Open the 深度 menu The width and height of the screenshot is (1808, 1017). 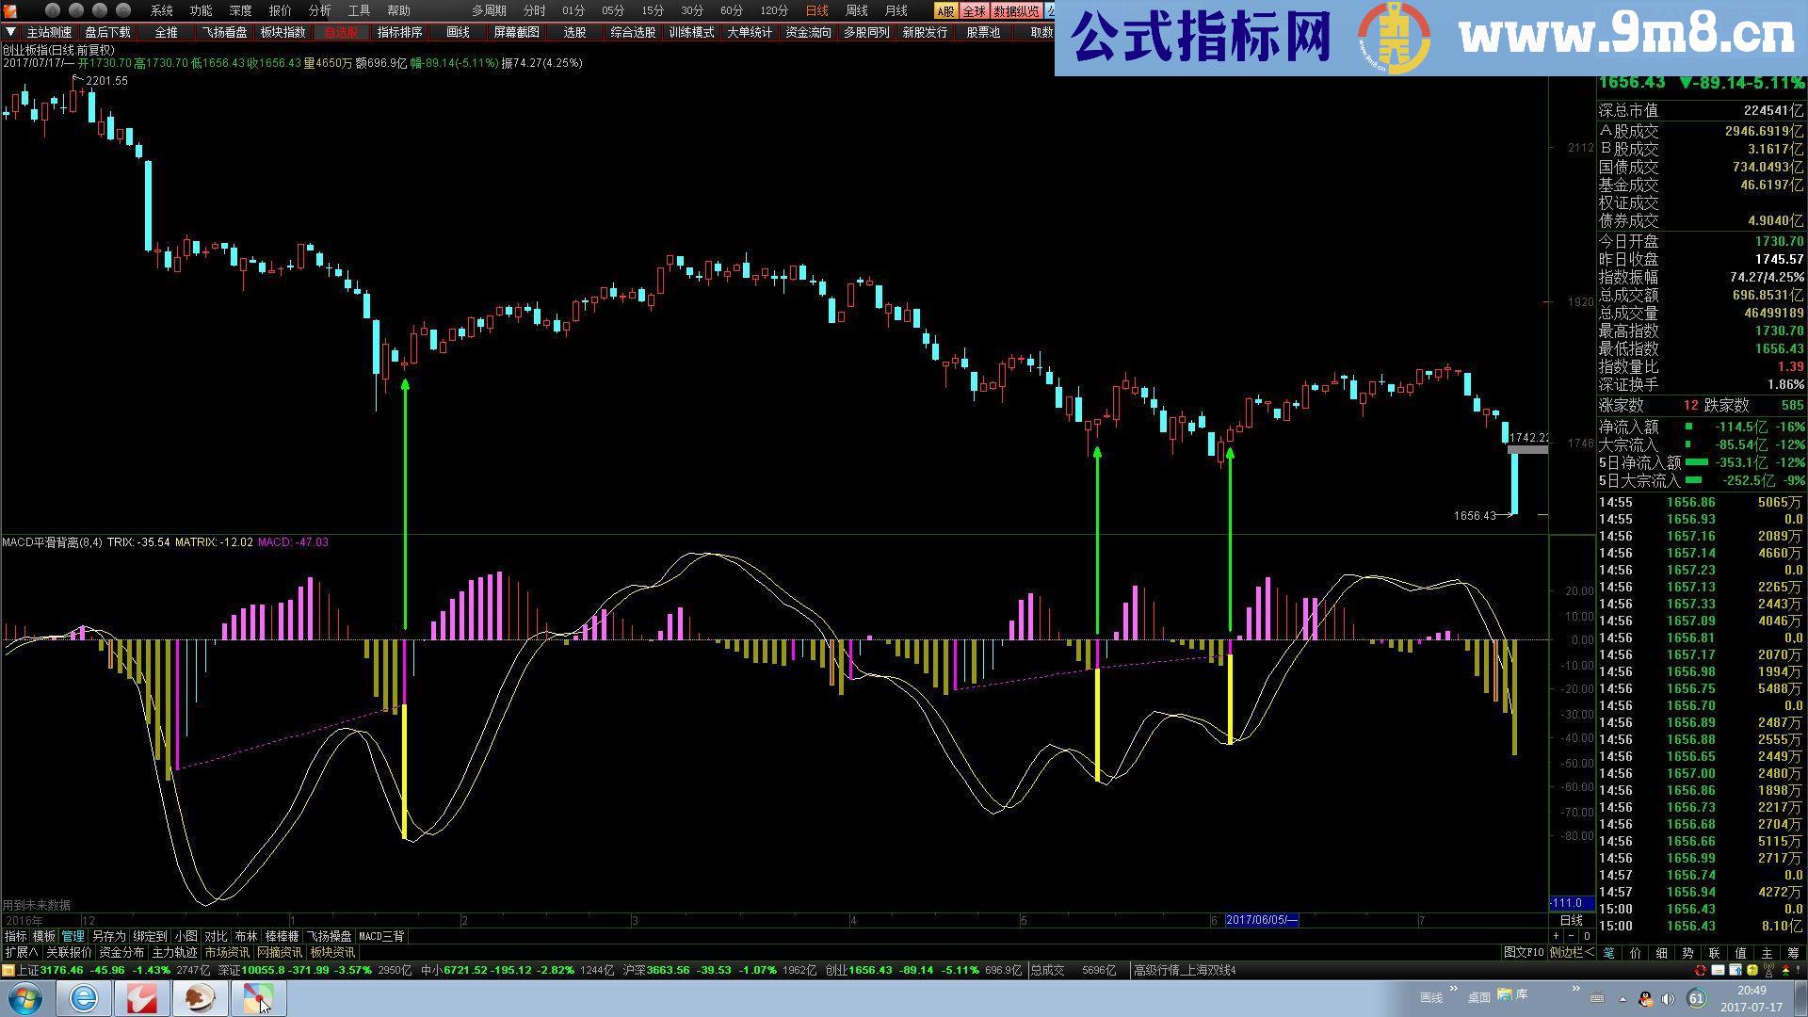(240, 10)
